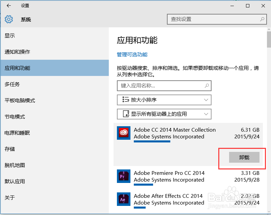The width and height of the screenshot is (271, 215).
Task: Click the System gear icon
Action: click(9, 19)
